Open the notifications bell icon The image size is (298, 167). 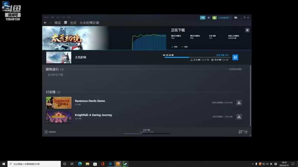pos(209,17)
